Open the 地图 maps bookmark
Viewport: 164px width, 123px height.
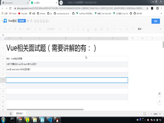click(x=32, y=14)
